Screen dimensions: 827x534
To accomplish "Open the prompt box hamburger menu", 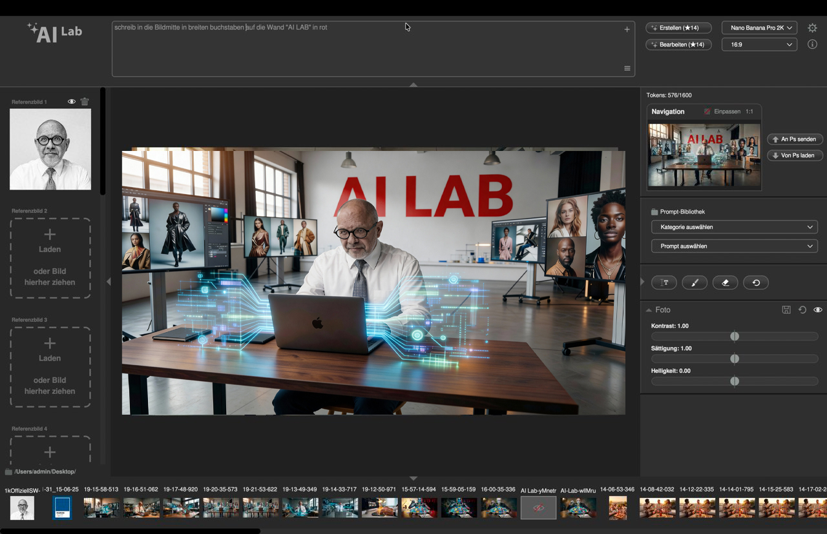I will tap(627, 68).
